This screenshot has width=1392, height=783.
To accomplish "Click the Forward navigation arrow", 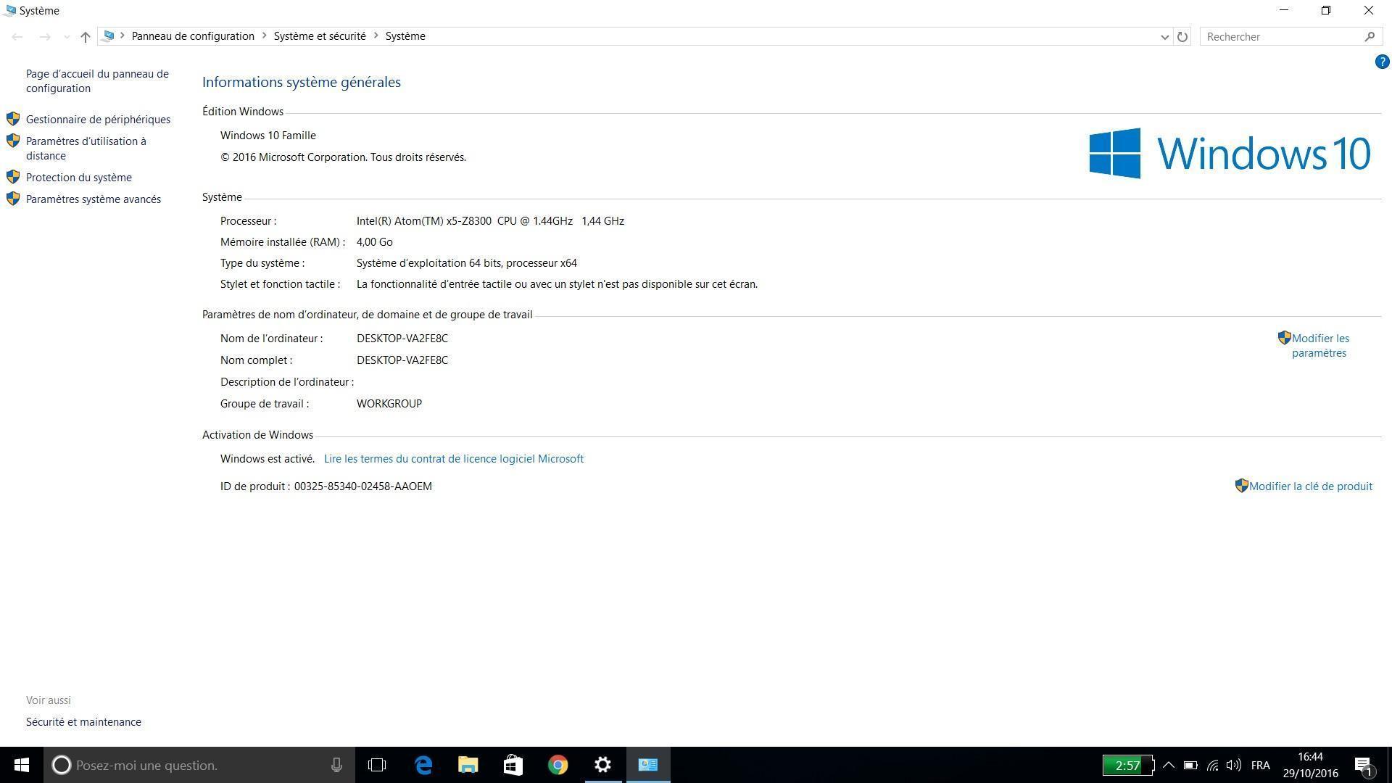I will (x=45, y=36).
